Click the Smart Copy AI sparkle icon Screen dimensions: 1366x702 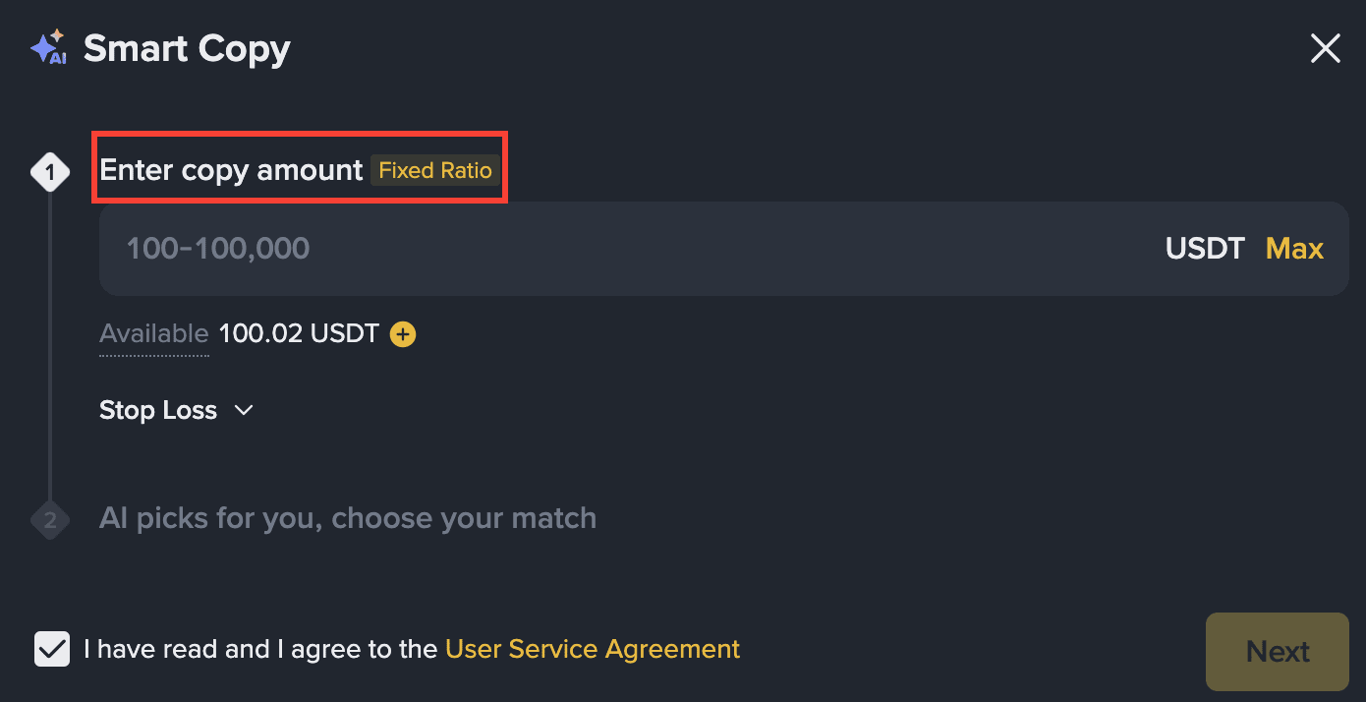pos(47,47)
